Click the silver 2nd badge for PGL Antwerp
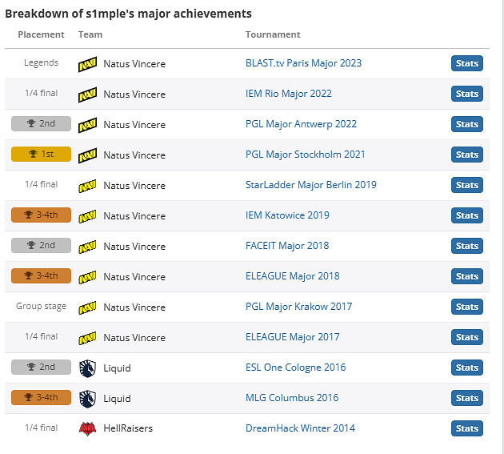The width and height of the screenshot is (504, 454). coord(41,124)
